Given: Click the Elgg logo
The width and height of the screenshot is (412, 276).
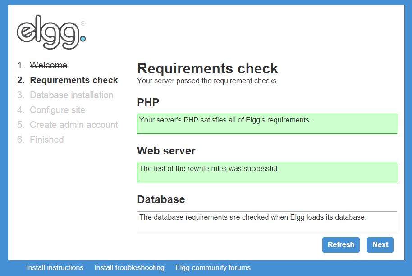Looking at the screenshot, I should point(50,34).
